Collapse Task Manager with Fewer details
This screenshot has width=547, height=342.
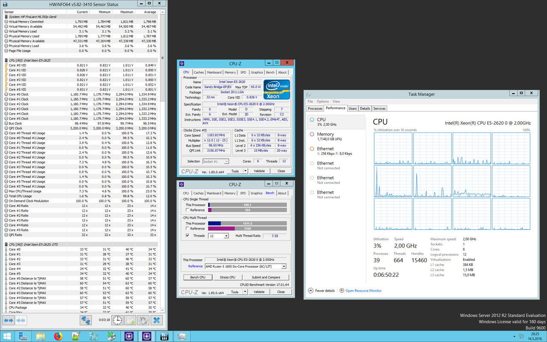pos(322,291)
